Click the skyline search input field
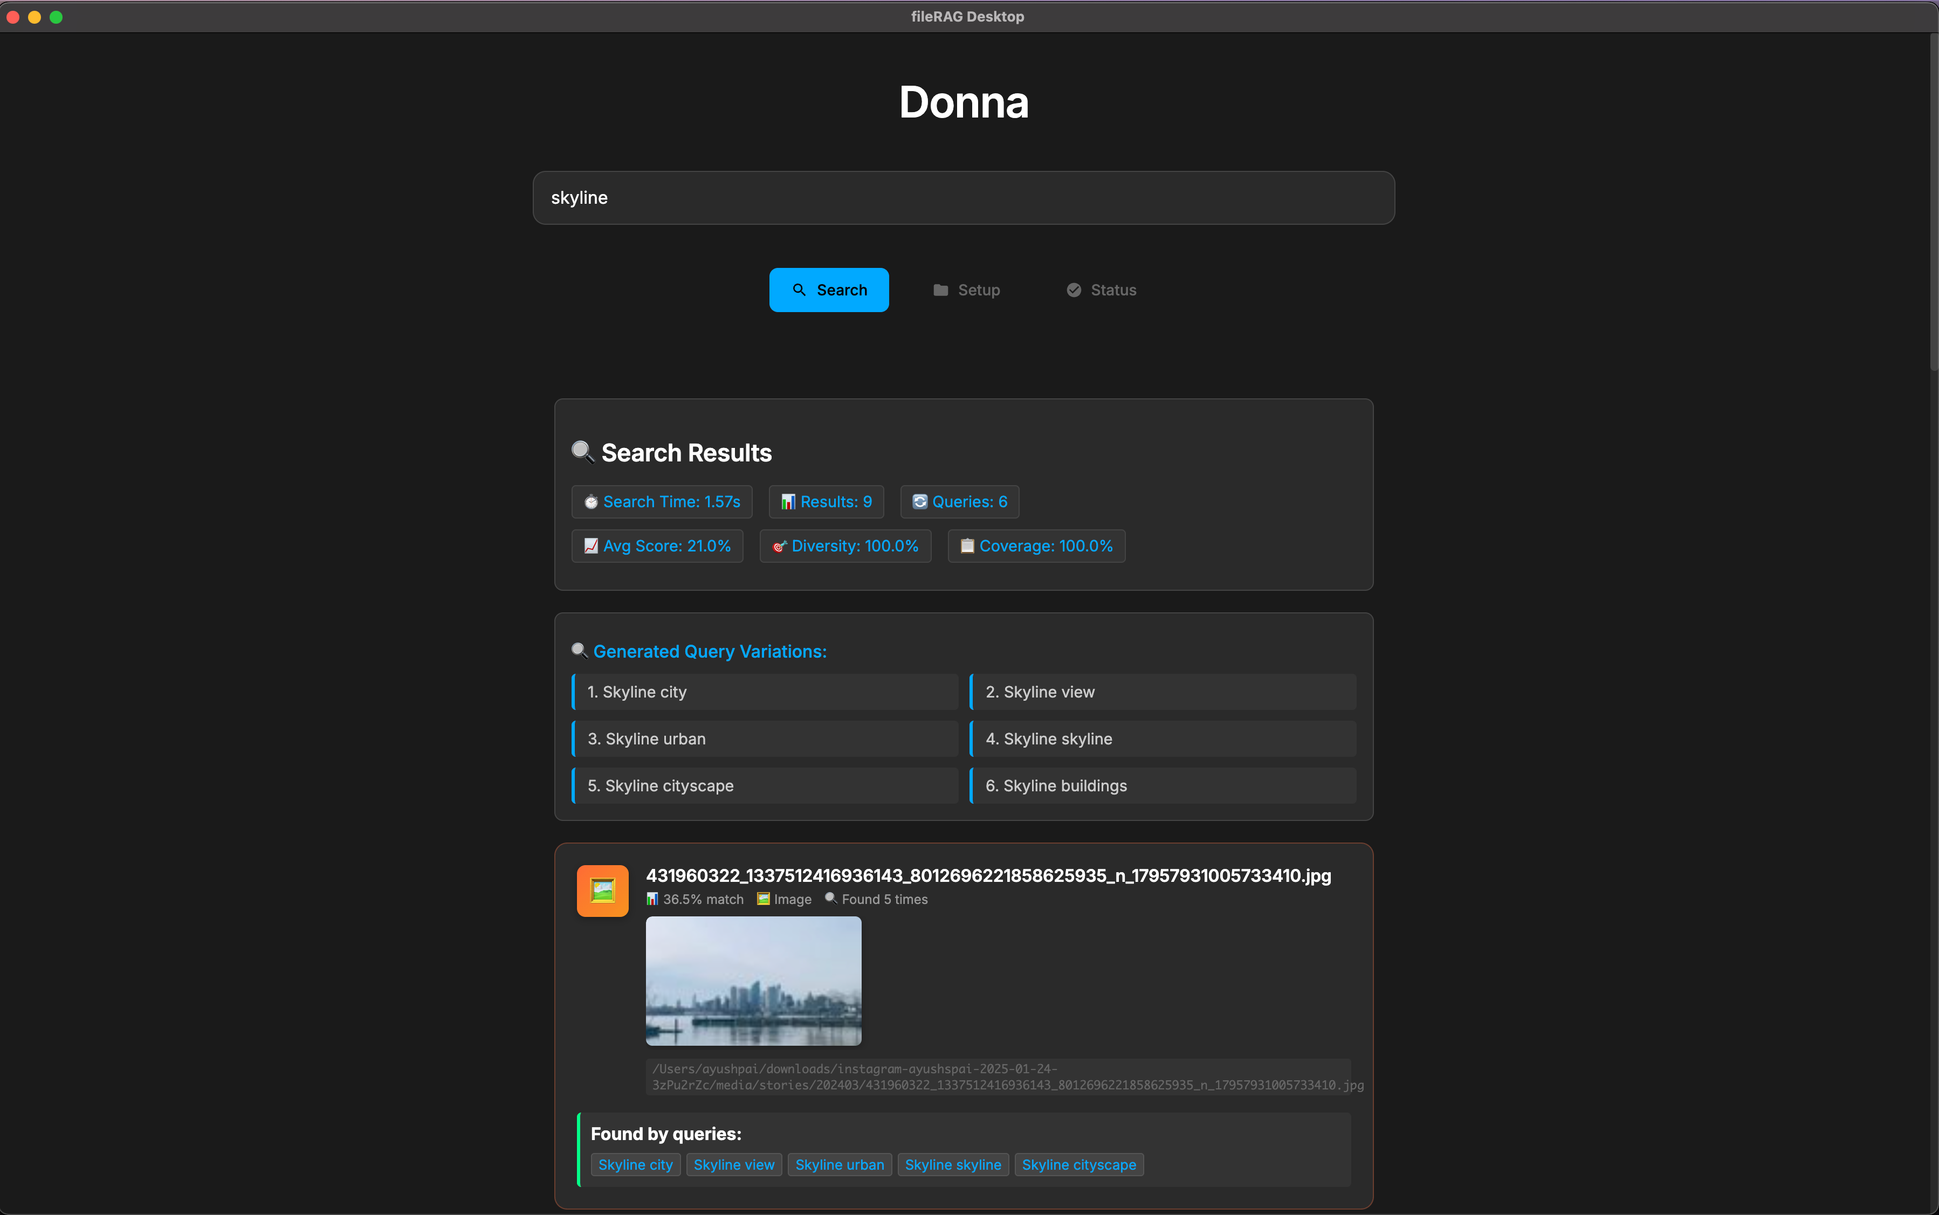This screenshot has height=1215, width=1939. coord(964,198)
